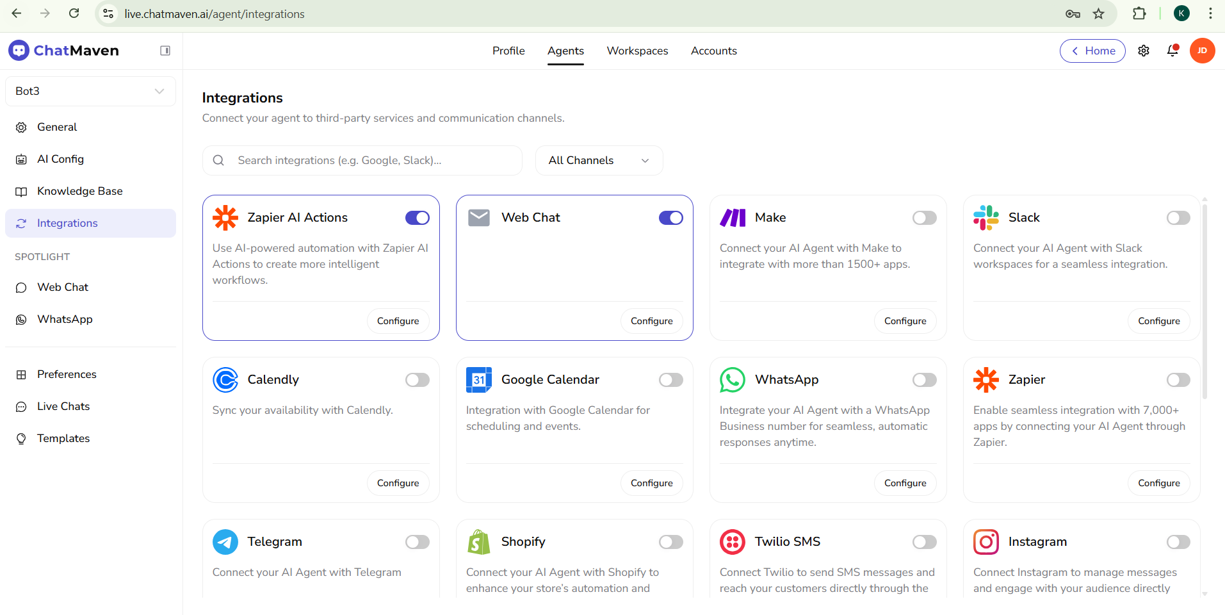Click the JD user avatar
This screenshot has width=1225, height=615.
pos(1202,51)
